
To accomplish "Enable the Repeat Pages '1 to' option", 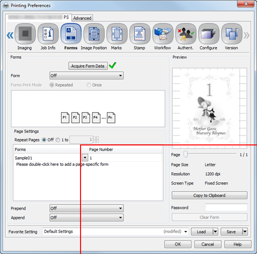I will tap(58, 140).
